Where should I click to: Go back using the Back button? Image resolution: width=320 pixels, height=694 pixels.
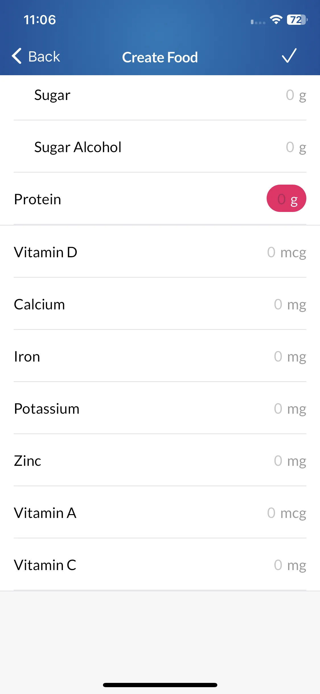[36, 56]
